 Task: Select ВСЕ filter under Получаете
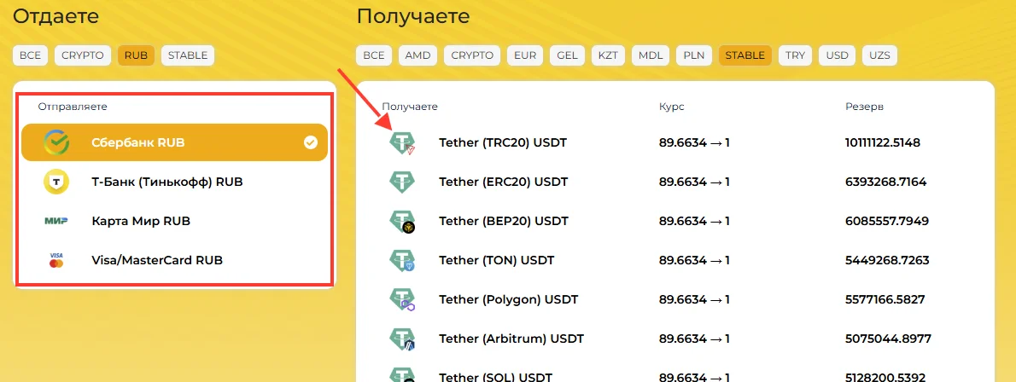pos(374,55)
